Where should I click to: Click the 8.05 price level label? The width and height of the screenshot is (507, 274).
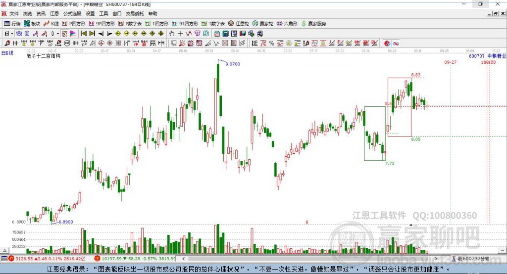tap(416, 139)
